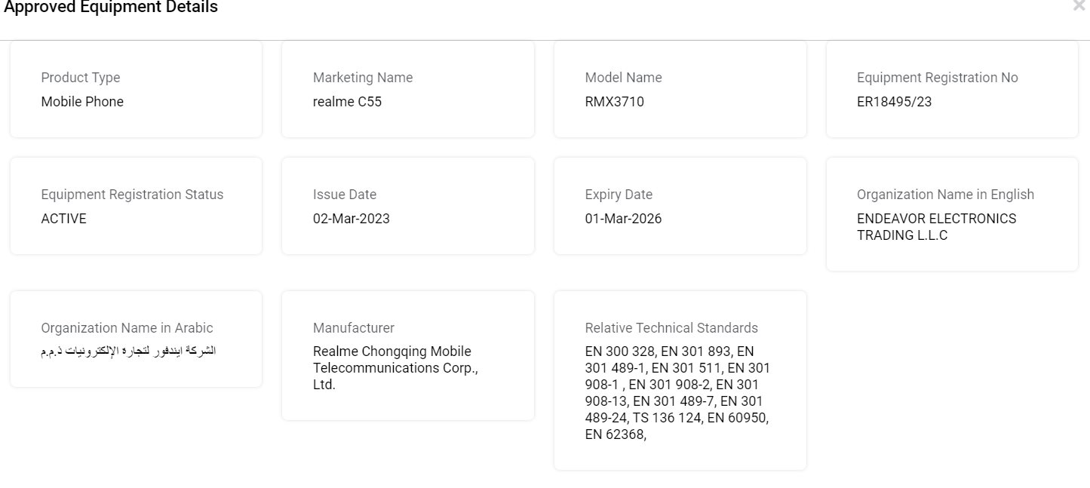This screenshot has width=1090, height=488.
Task: Click the Marketing Name label
Action: coord(363,78)
